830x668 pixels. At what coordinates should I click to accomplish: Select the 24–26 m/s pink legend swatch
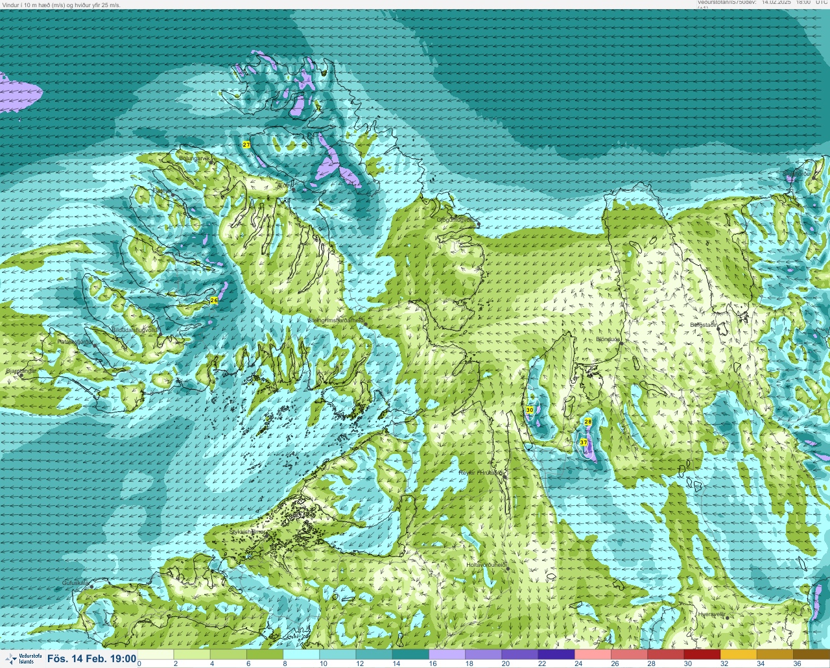(x=593, y=654)
